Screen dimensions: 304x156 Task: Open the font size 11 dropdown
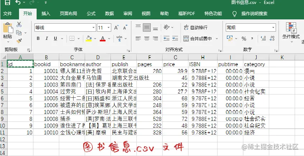click(x=109, y=28)
